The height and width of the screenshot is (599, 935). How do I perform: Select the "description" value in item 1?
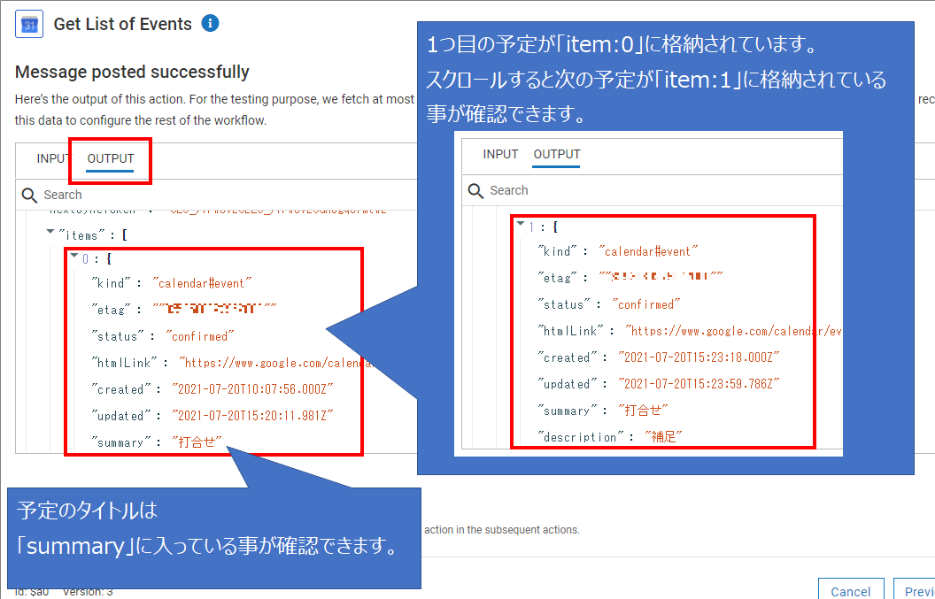[663, 437]
